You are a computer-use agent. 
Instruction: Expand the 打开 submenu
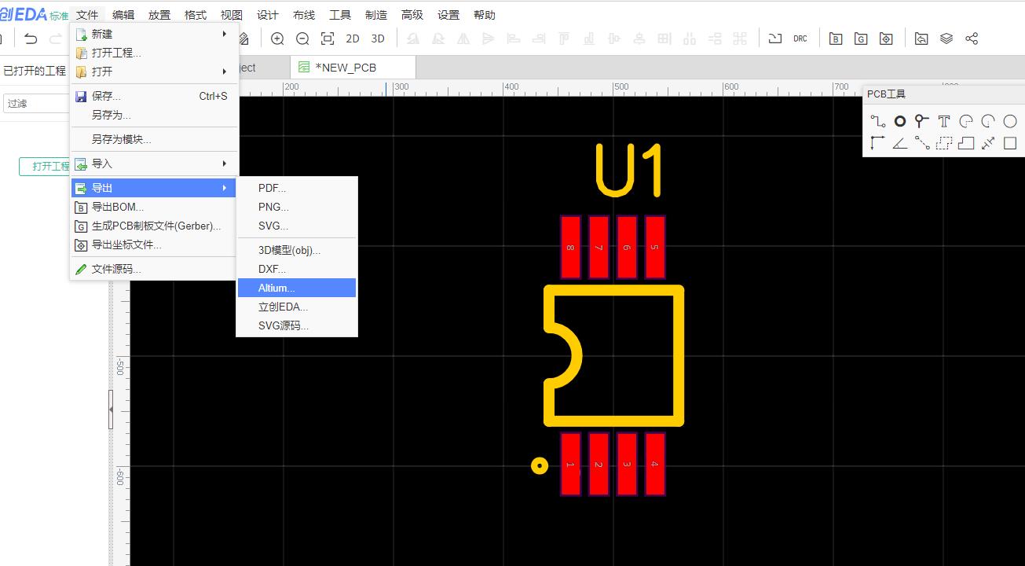[x=154, y=72]
